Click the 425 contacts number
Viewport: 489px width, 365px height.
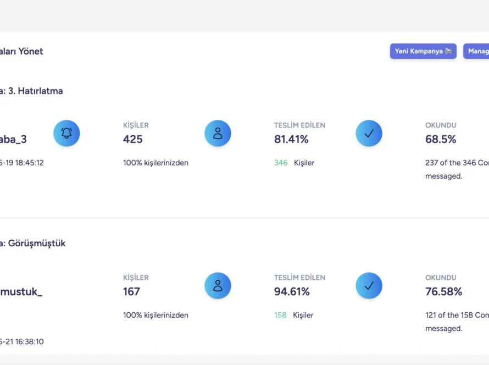133,139
